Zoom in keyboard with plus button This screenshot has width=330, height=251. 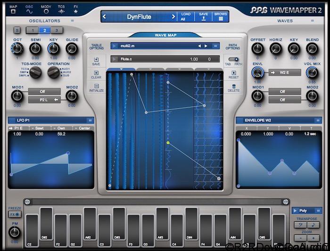313,238
